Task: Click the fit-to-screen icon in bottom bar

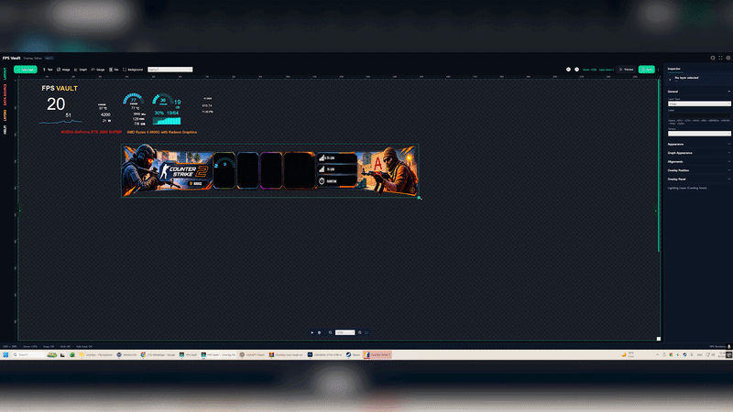Action: point(366,332)
